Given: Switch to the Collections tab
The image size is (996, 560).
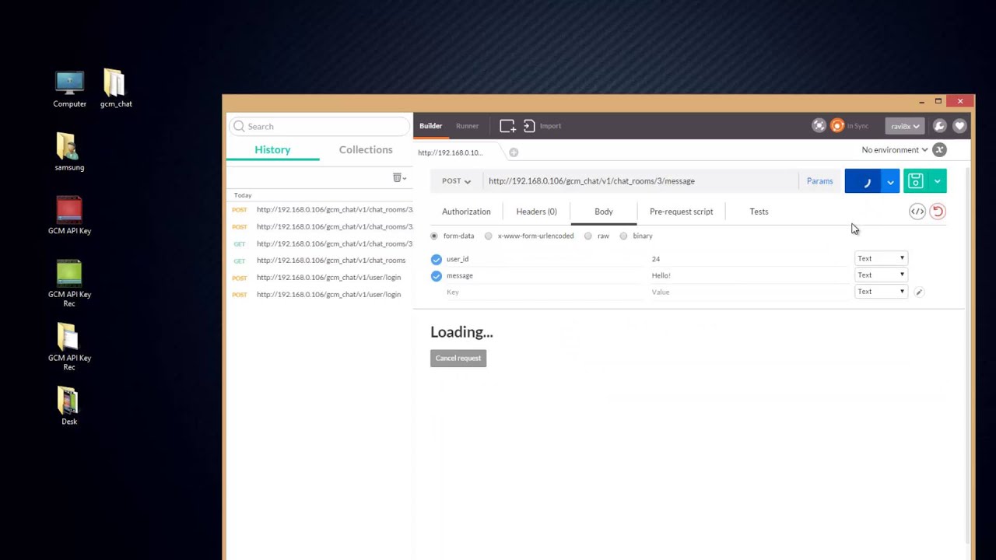Looking at the screenshot, I should tap(366, 150).
